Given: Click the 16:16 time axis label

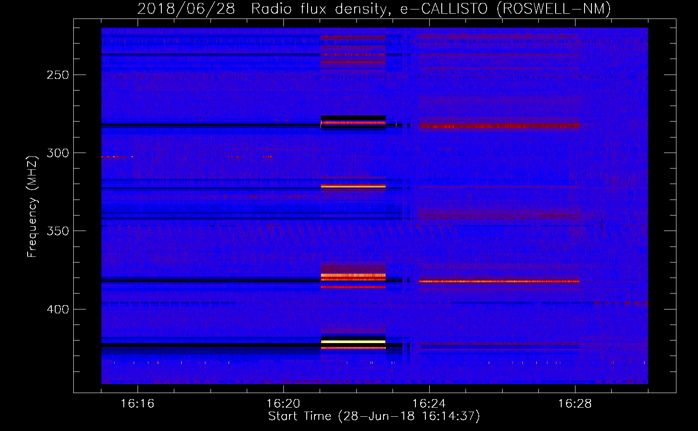Looking at the screenshot, I should tap(138, 404).
